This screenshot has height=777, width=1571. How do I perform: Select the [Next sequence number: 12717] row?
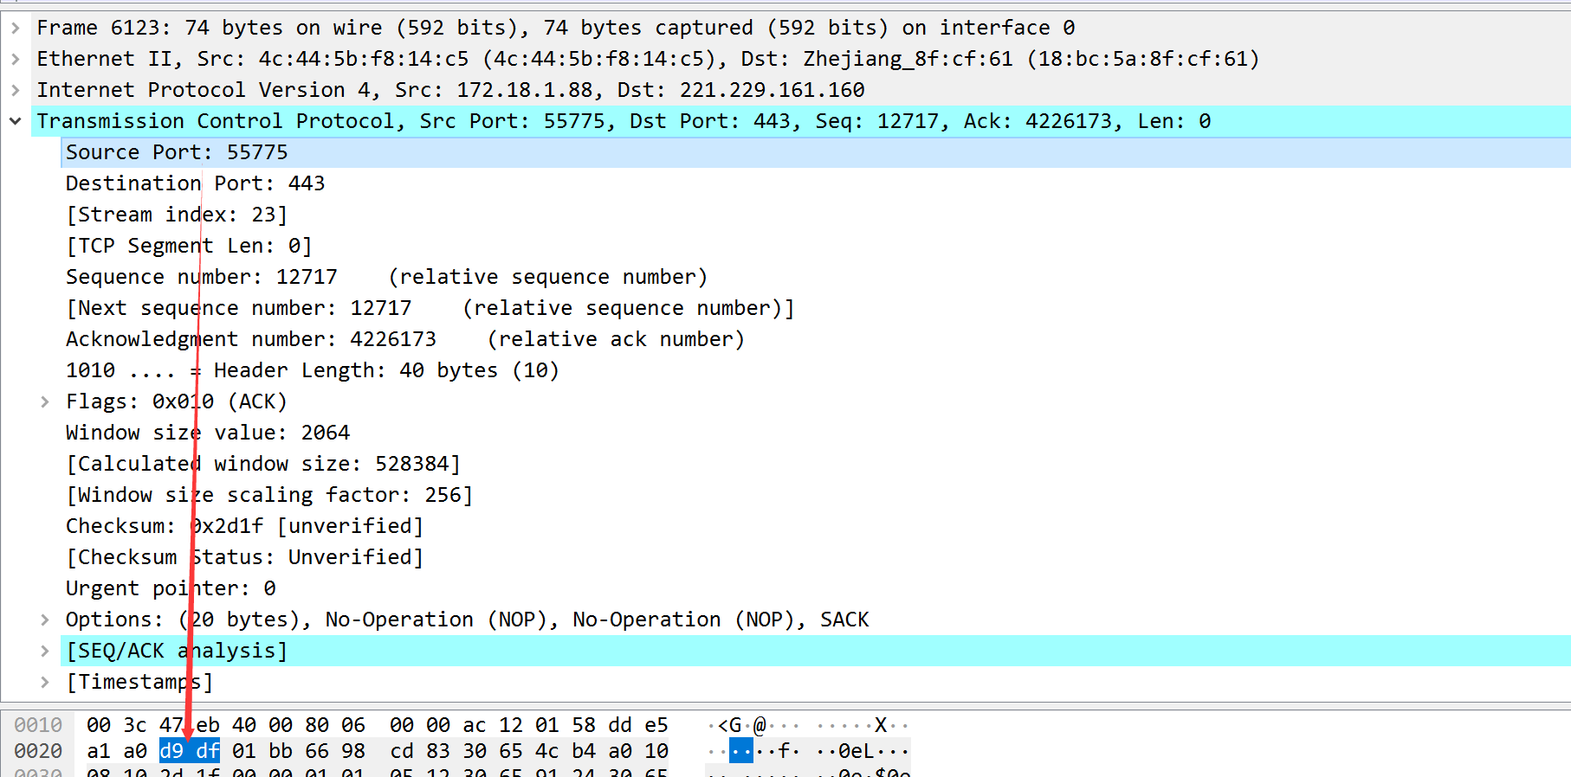tap(816, 308)
